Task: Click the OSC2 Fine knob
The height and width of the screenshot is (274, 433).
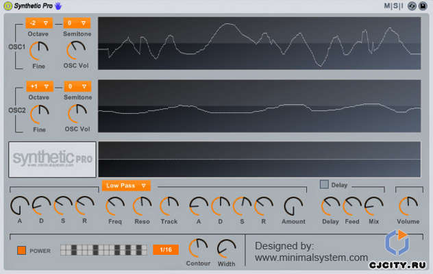Action: pyautogui.click(x=40, y=114)
